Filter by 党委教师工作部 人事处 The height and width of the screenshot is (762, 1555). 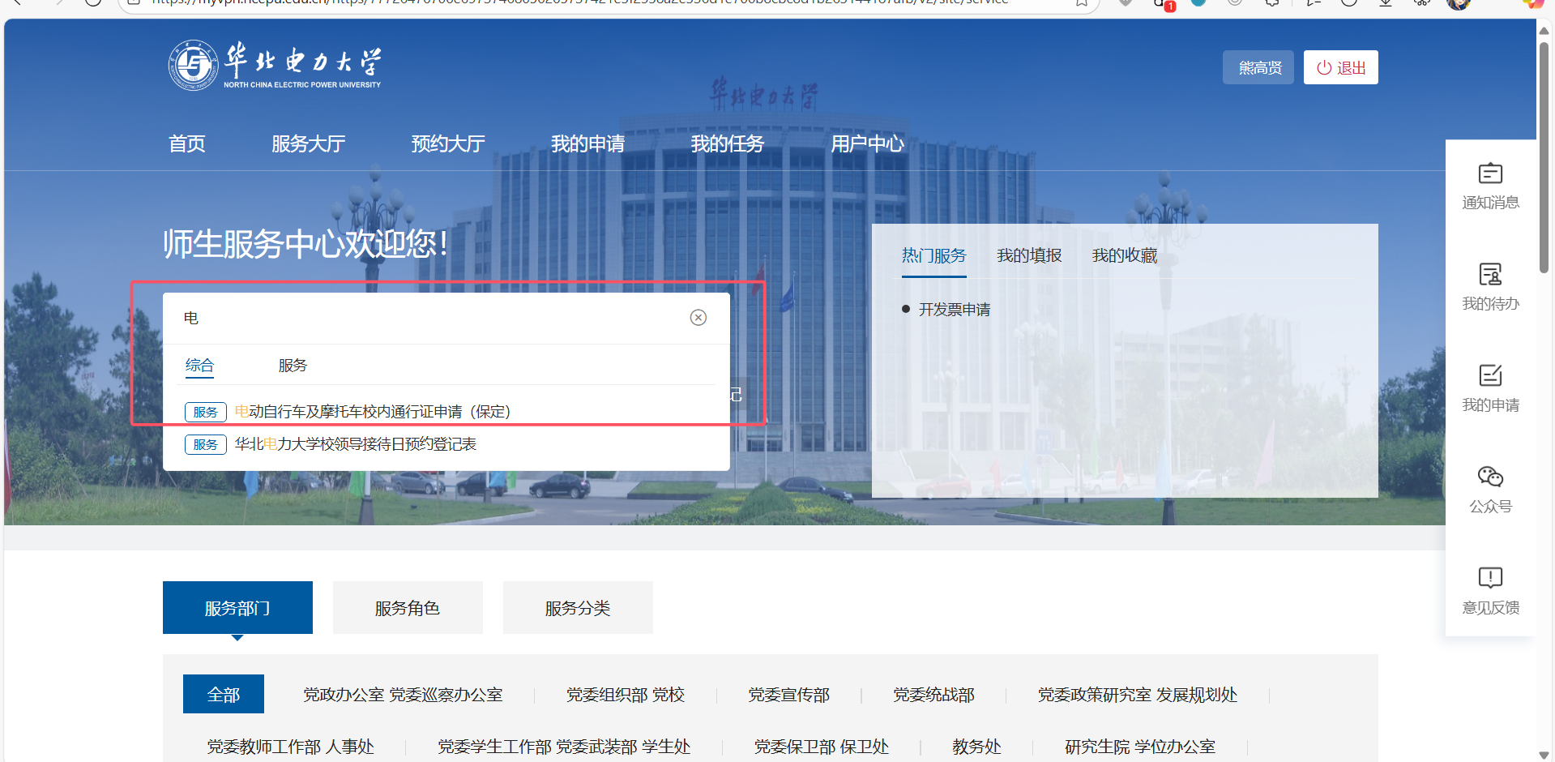click(x=290, y=747)
